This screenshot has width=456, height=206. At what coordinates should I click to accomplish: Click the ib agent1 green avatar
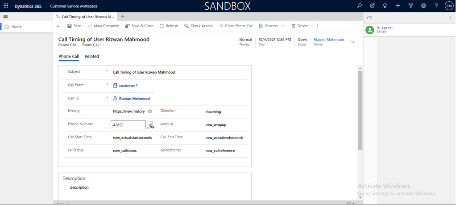(369, 30)
